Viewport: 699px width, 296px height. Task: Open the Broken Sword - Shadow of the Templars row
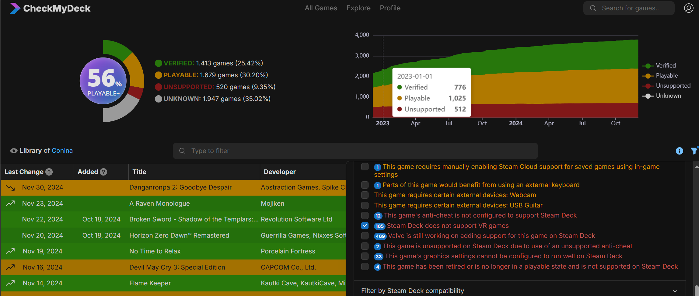[x=173, y=219]
